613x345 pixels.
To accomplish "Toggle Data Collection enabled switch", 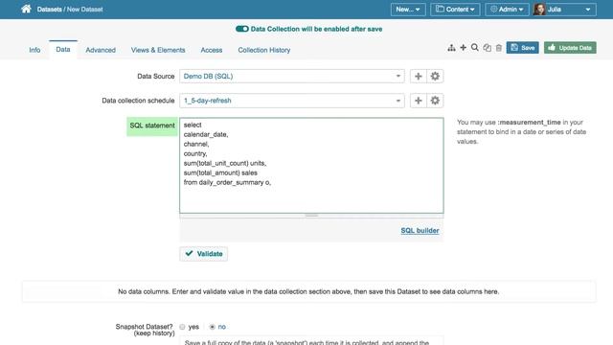I will pyautogui.click(x=242, y=29).
